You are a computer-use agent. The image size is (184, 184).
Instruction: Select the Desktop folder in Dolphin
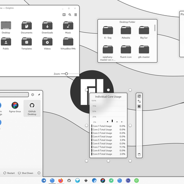[6, 28]
